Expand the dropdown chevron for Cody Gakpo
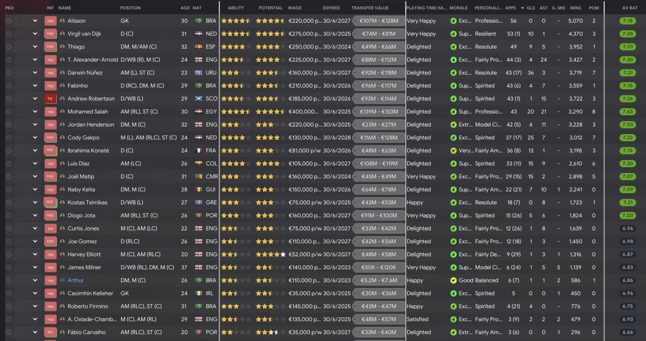Screen dimensions: 646x341 [35, 138]
